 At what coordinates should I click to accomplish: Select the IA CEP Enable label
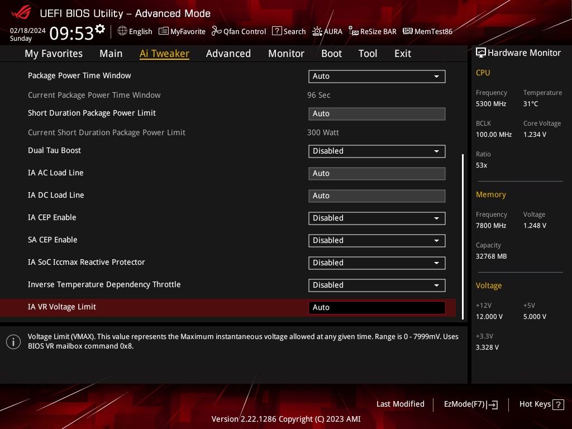(52, 217)
